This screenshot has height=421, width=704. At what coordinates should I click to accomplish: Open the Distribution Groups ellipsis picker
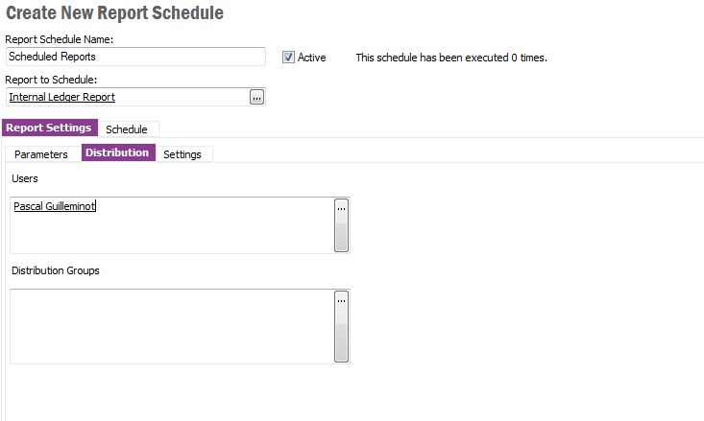coord(341,300)
